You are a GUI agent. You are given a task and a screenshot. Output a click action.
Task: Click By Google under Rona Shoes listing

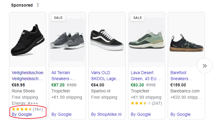(22, 114)
